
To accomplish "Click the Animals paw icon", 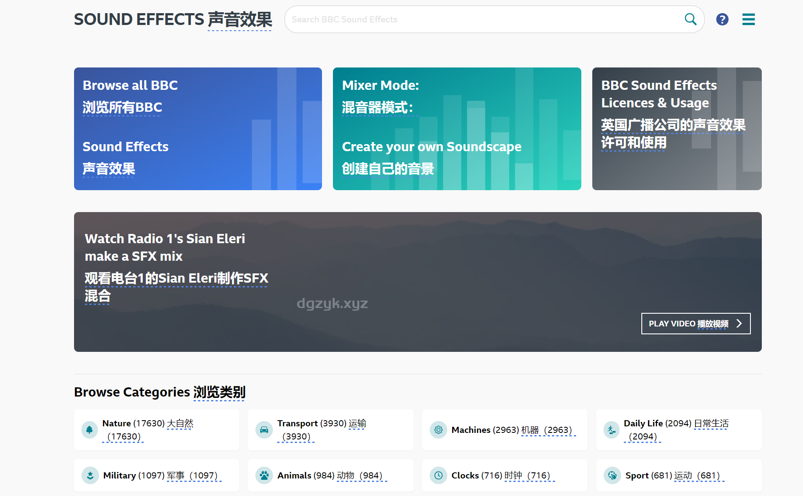I will pyautogui.click(x=264, y=475).
